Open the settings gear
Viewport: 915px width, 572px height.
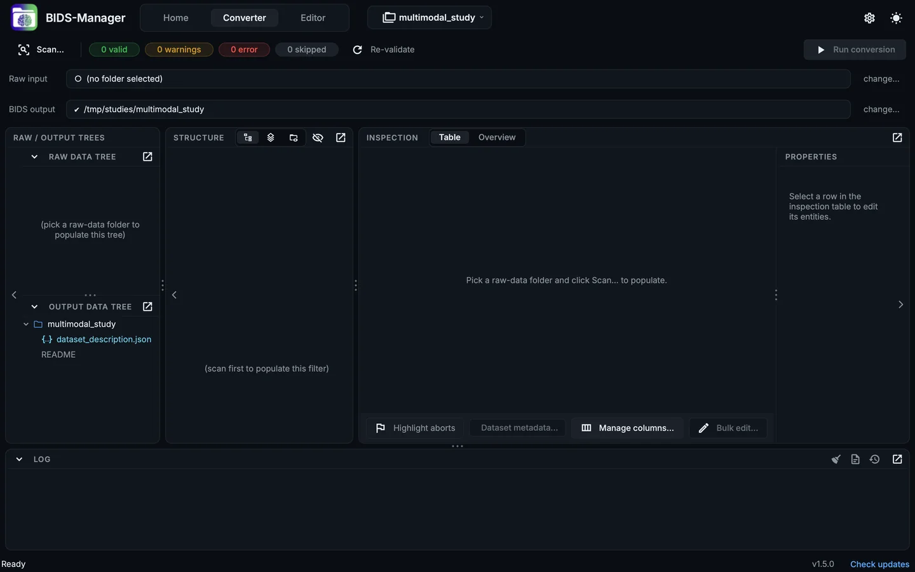point(869,18)
